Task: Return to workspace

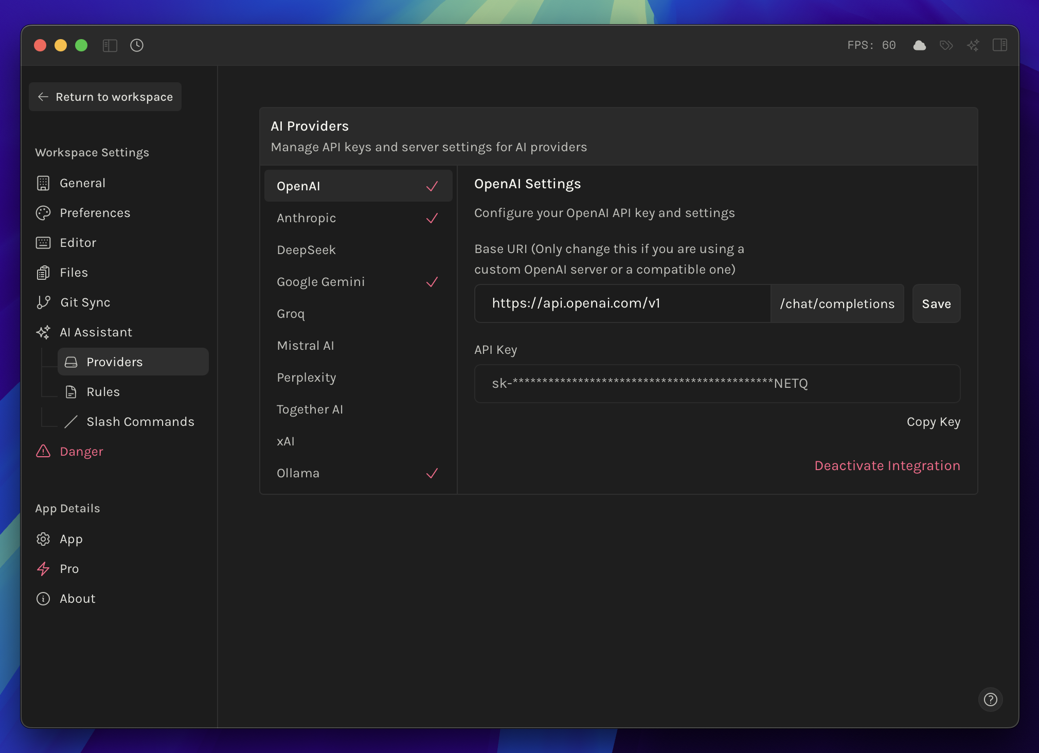Action: (105, 97)
